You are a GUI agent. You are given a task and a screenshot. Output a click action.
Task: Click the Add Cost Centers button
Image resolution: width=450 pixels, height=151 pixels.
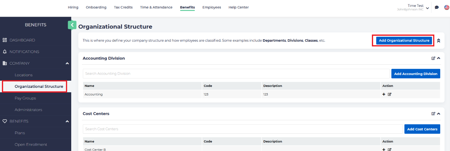tap(422, 129)
